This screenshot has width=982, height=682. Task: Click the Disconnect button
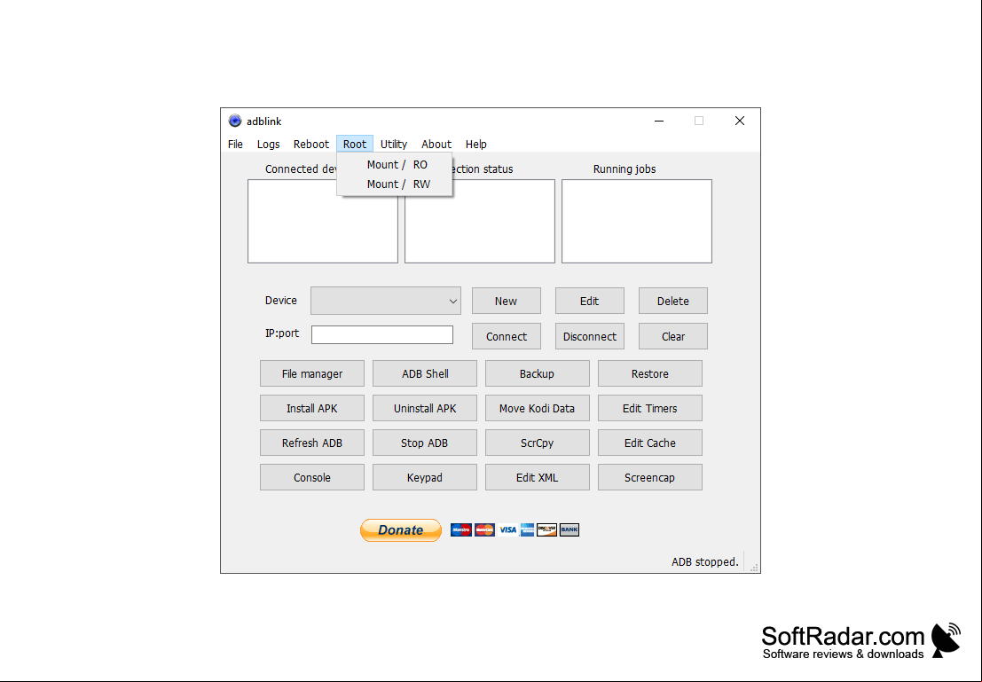pyautogui.click(x=589, y=336)
